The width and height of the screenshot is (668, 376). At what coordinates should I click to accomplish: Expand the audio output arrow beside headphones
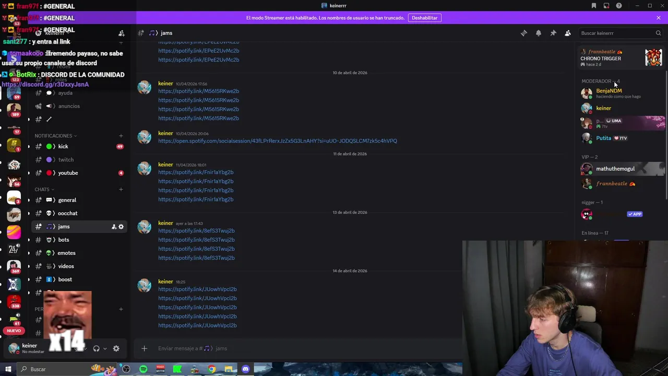[105, 348]
